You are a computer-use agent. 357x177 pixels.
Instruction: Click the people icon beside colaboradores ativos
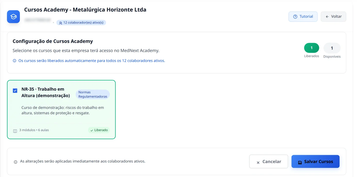pos(60,23)
